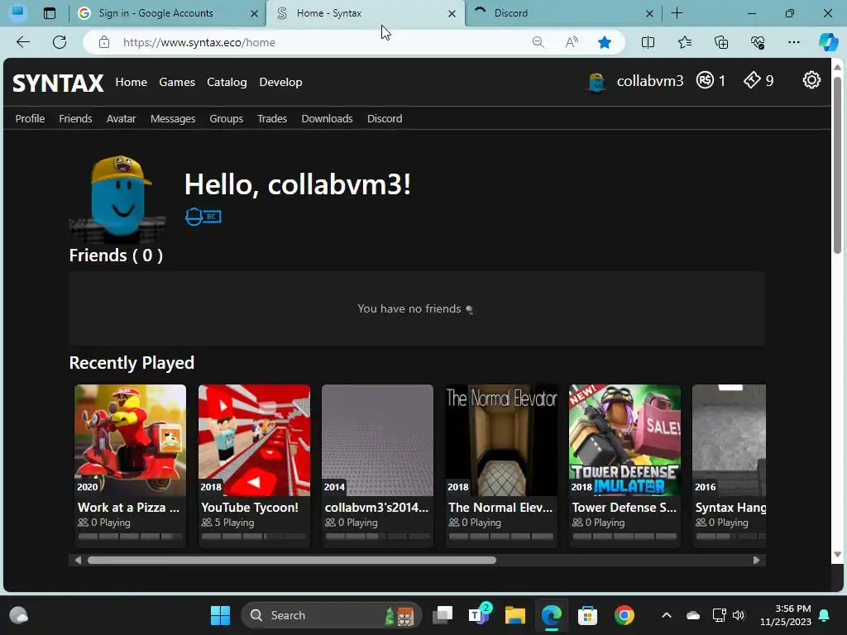Open browser essentials heart icon

[758, 42]
